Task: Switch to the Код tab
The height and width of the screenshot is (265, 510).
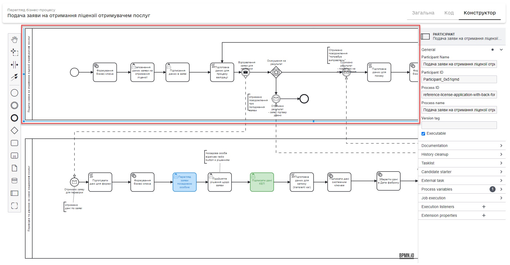Action: pyautogui.click(x=449, y=13)
